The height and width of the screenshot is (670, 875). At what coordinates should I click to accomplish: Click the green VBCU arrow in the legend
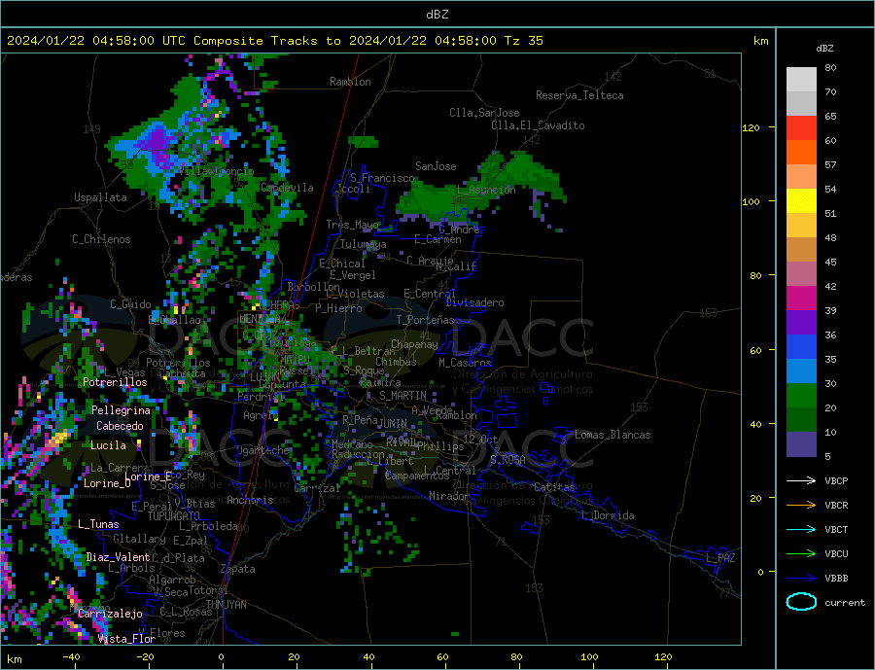801,554
